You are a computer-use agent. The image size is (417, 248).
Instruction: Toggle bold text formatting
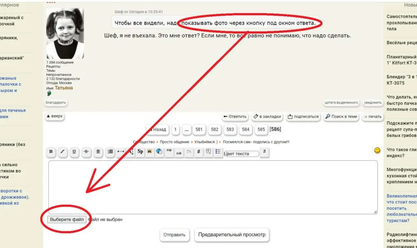pyautogui.click(x=51, y=152)
